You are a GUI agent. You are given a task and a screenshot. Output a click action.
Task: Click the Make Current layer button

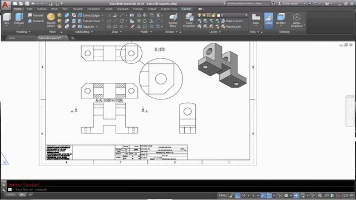point(232,21)
